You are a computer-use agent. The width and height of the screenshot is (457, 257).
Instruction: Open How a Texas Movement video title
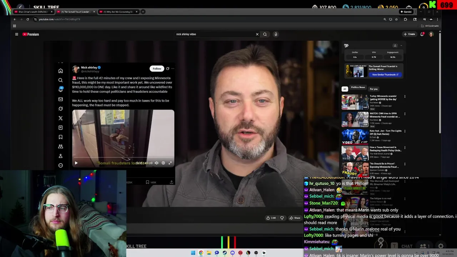(386, 149)
